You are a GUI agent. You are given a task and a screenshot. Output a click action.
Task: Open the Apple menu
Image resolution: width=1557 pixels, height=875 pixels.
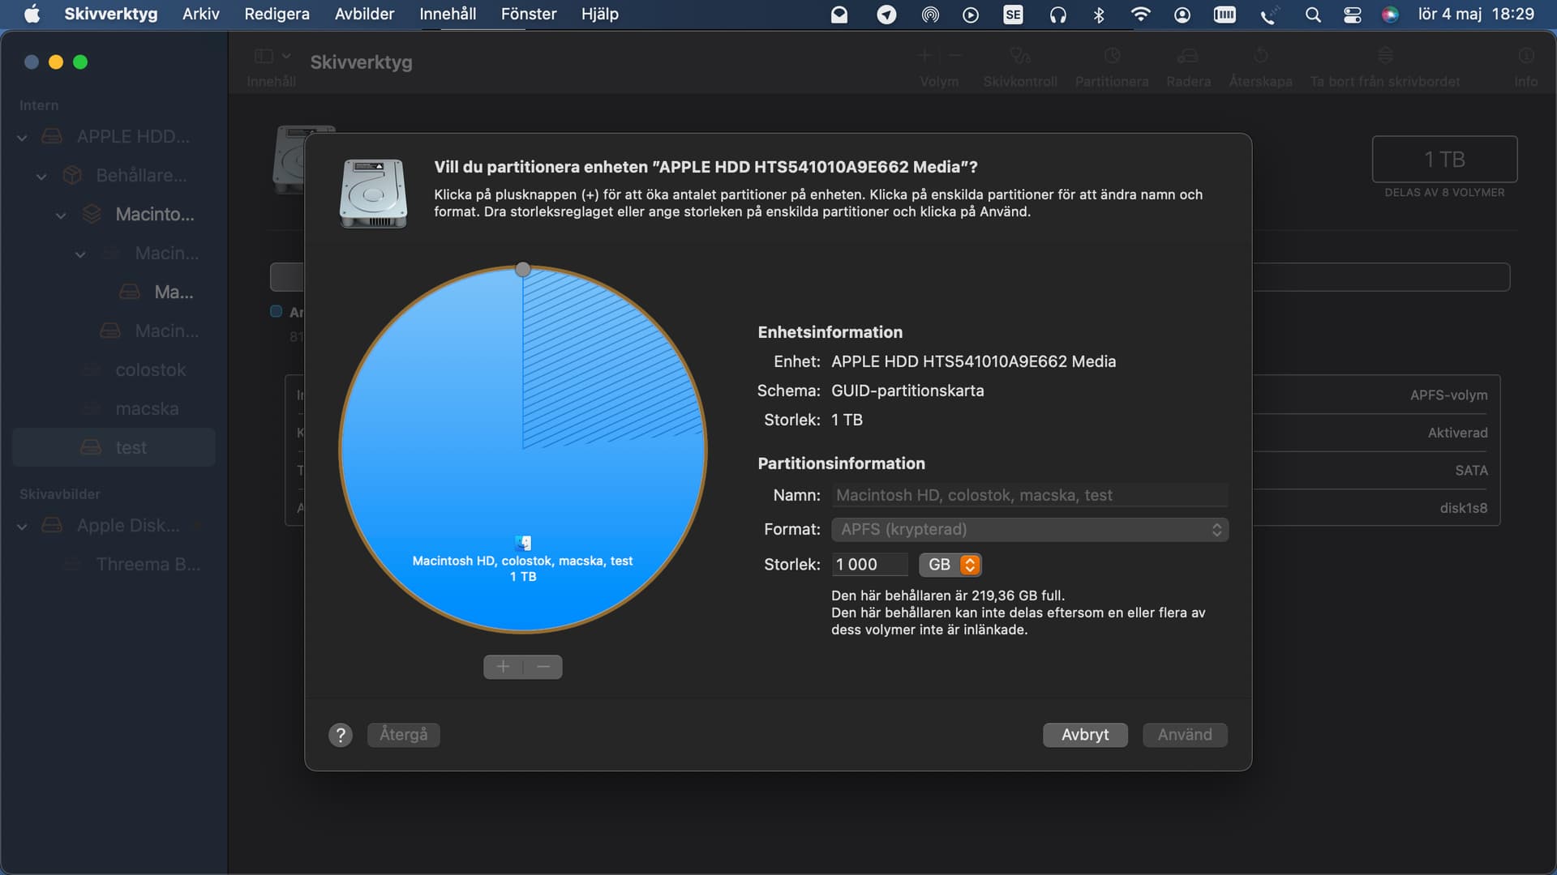(32, 14)
